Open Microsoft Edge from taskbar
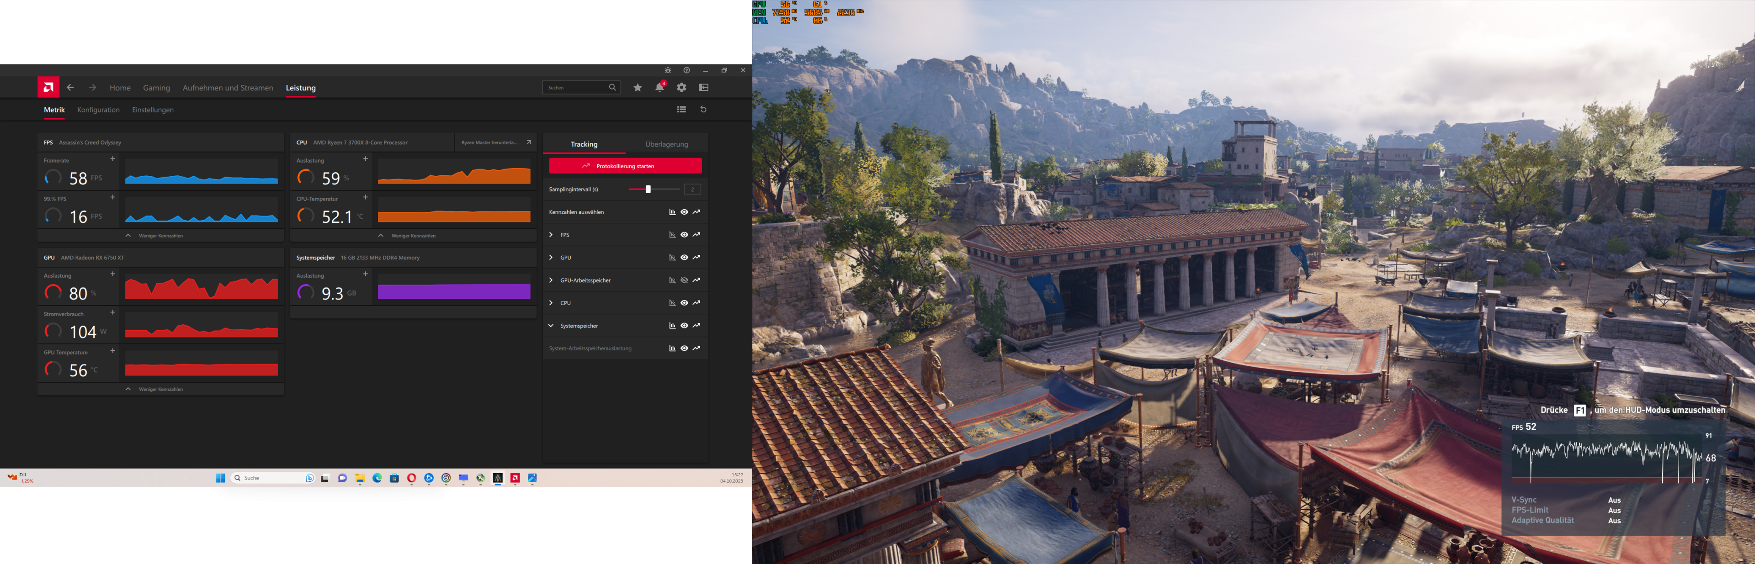This screenshot has height=564, width=1755. click(x=377, y=478)
